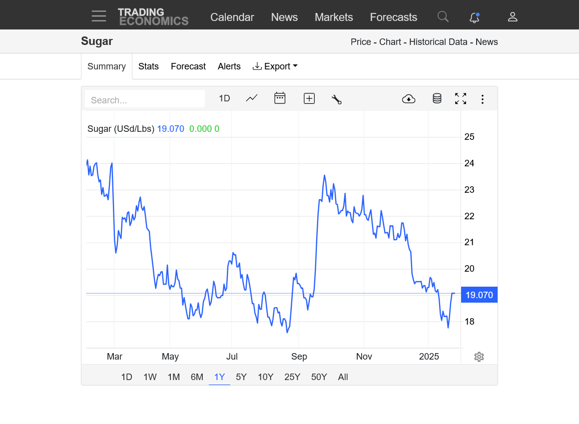This screenshot has width=579, height=424.
Task: Open the wrench chart tools
Action: [x=337, y=99]
